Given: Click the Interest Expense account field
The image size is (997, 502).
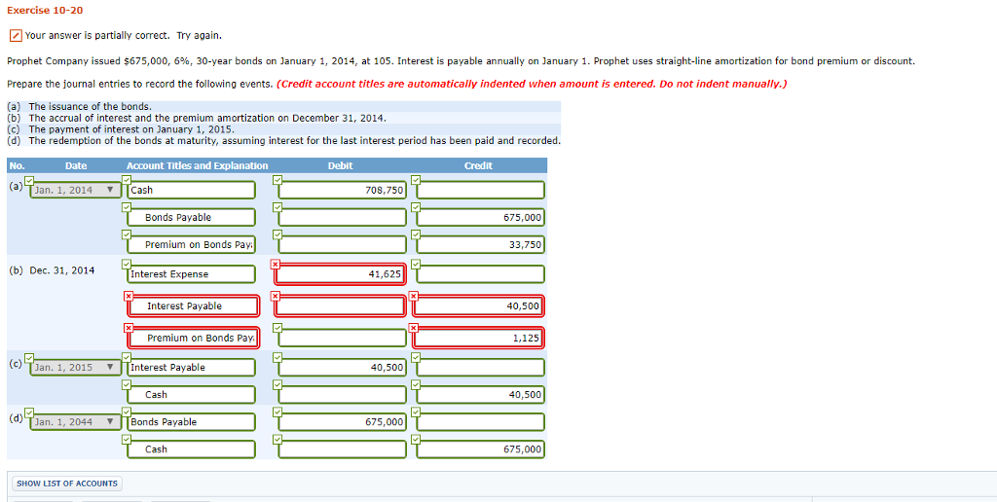Looking at the screenshot, I should (x=192, y=274).
